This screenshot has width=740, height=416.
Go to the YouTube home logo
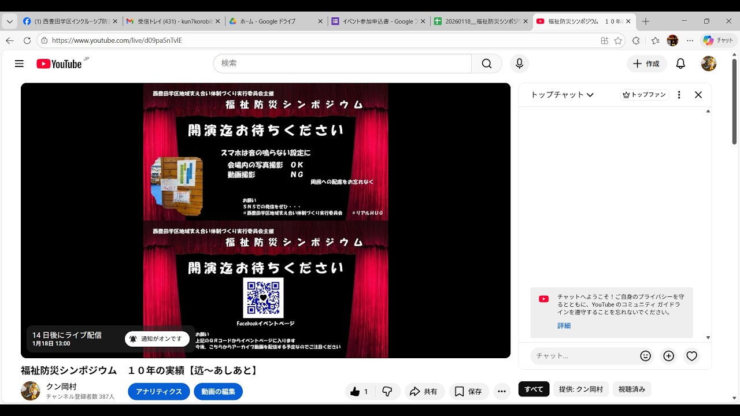59,64
